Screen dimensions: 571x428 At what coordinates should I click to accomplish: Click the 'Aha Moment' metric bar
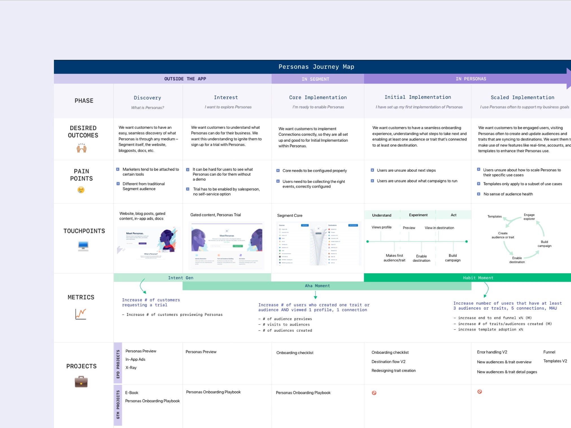tap(317, 286)
